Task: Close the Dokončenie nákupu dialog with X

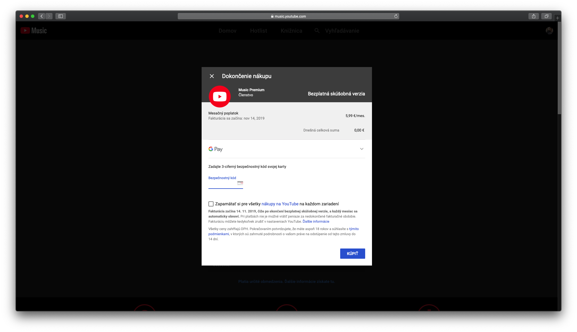Action: (212, 76)
